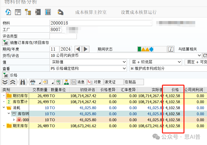Click the refresh icon in top toolbar
Image resolution: width=207 pixels, height=145 pixels.
[8, 12]
